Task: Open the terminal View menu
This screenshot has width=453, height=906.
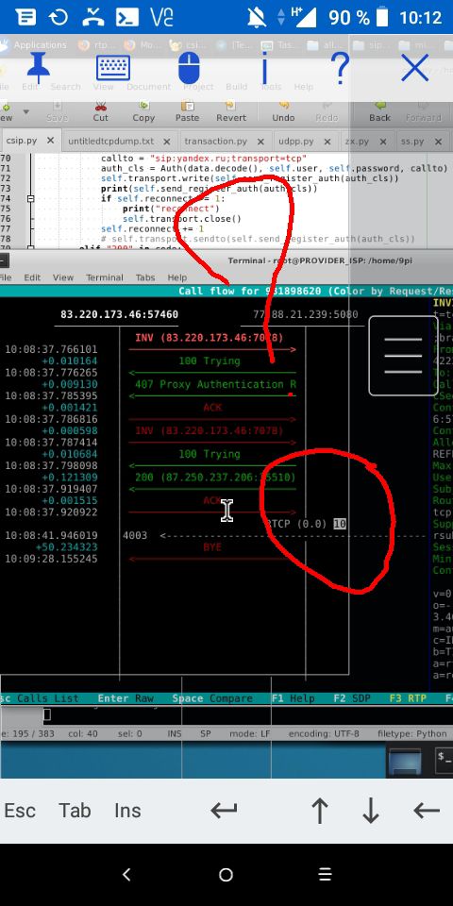Action: click(63, 277)
